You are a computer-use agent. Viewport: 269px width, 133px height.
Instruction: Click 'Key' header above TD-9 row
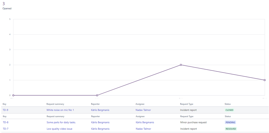[5, 104]
